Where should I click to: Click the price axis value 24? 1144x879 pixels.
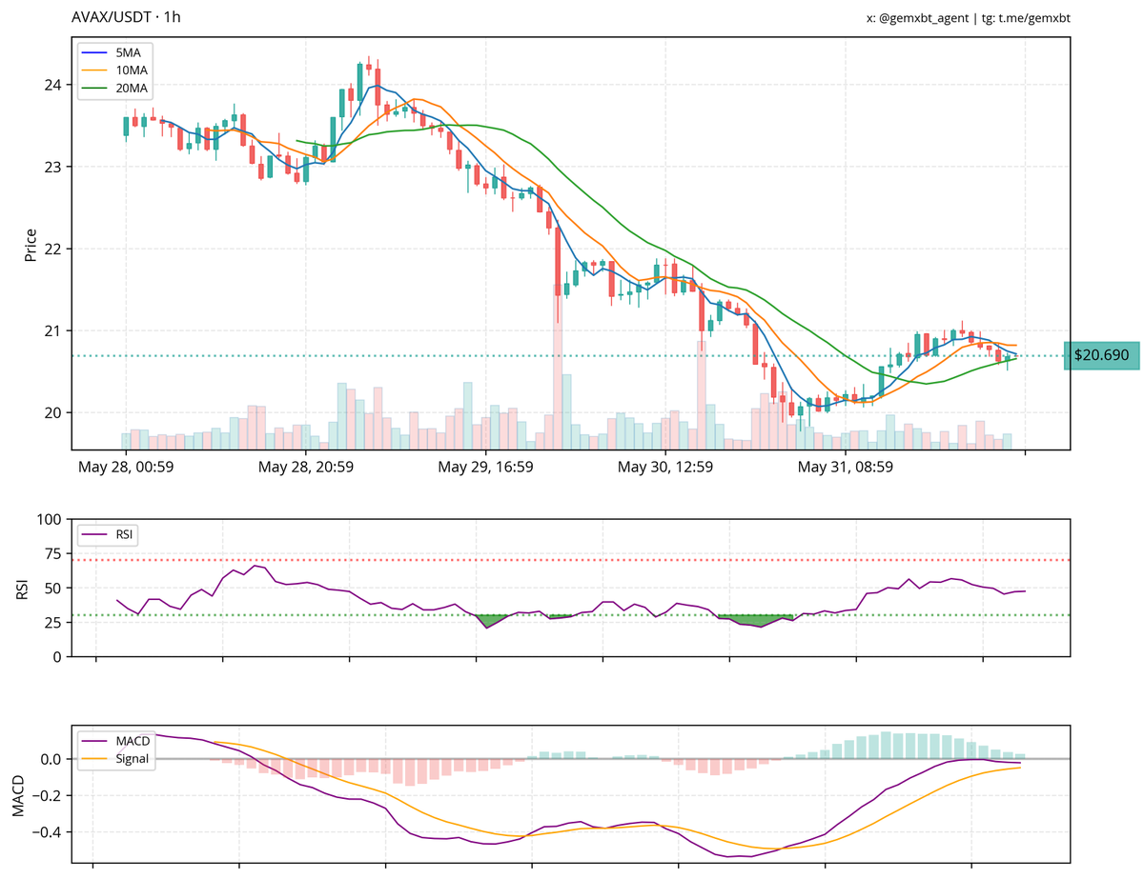pyautogui.click(x=52, y=86)
